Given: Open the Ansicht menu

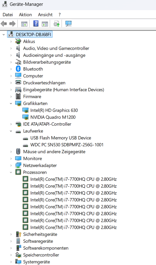Looking at the screenshot, I should click(x=45, y=15).
